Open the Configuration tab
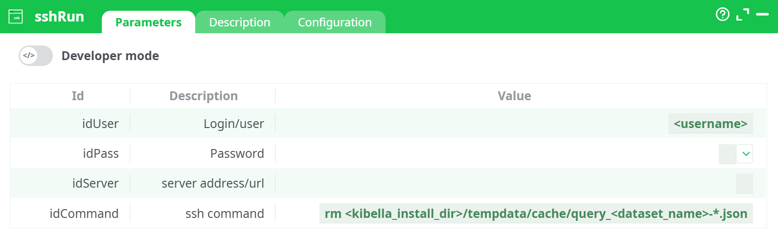The height and width of the screenshot is (236, 778). [335, 22]
